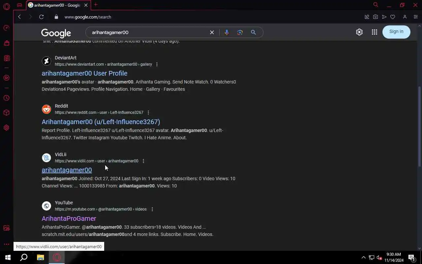Viewport: 422px width, 264px height.
Task: Open Arihantagamer00 (u/Left-Influence3267) Reddit link
Action: pyautogui.click(x=101, y=122)
